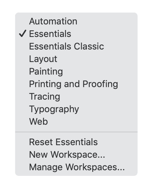Select the Automation workspace

(x=76, y=21)
